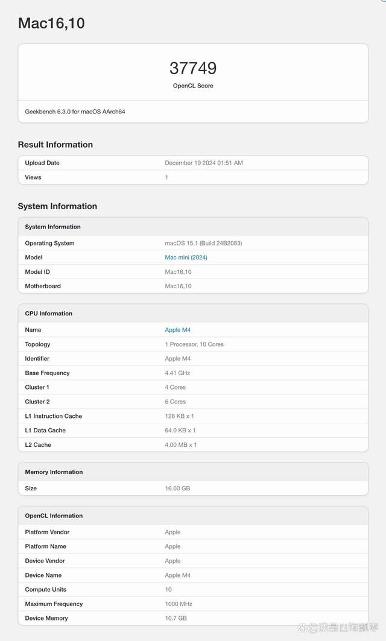The height and width of the screenshot is (641, 386).
Task: Click the 10.7 GB device memory value
Action: coord(176,618)
